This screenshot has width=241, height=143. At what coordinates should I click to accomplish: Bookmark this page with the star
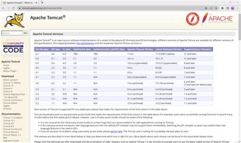pos(216,8)
